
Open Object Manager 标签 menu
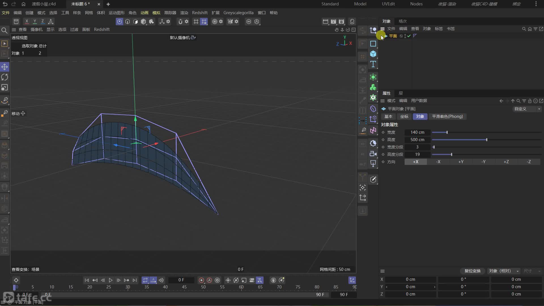439,29
